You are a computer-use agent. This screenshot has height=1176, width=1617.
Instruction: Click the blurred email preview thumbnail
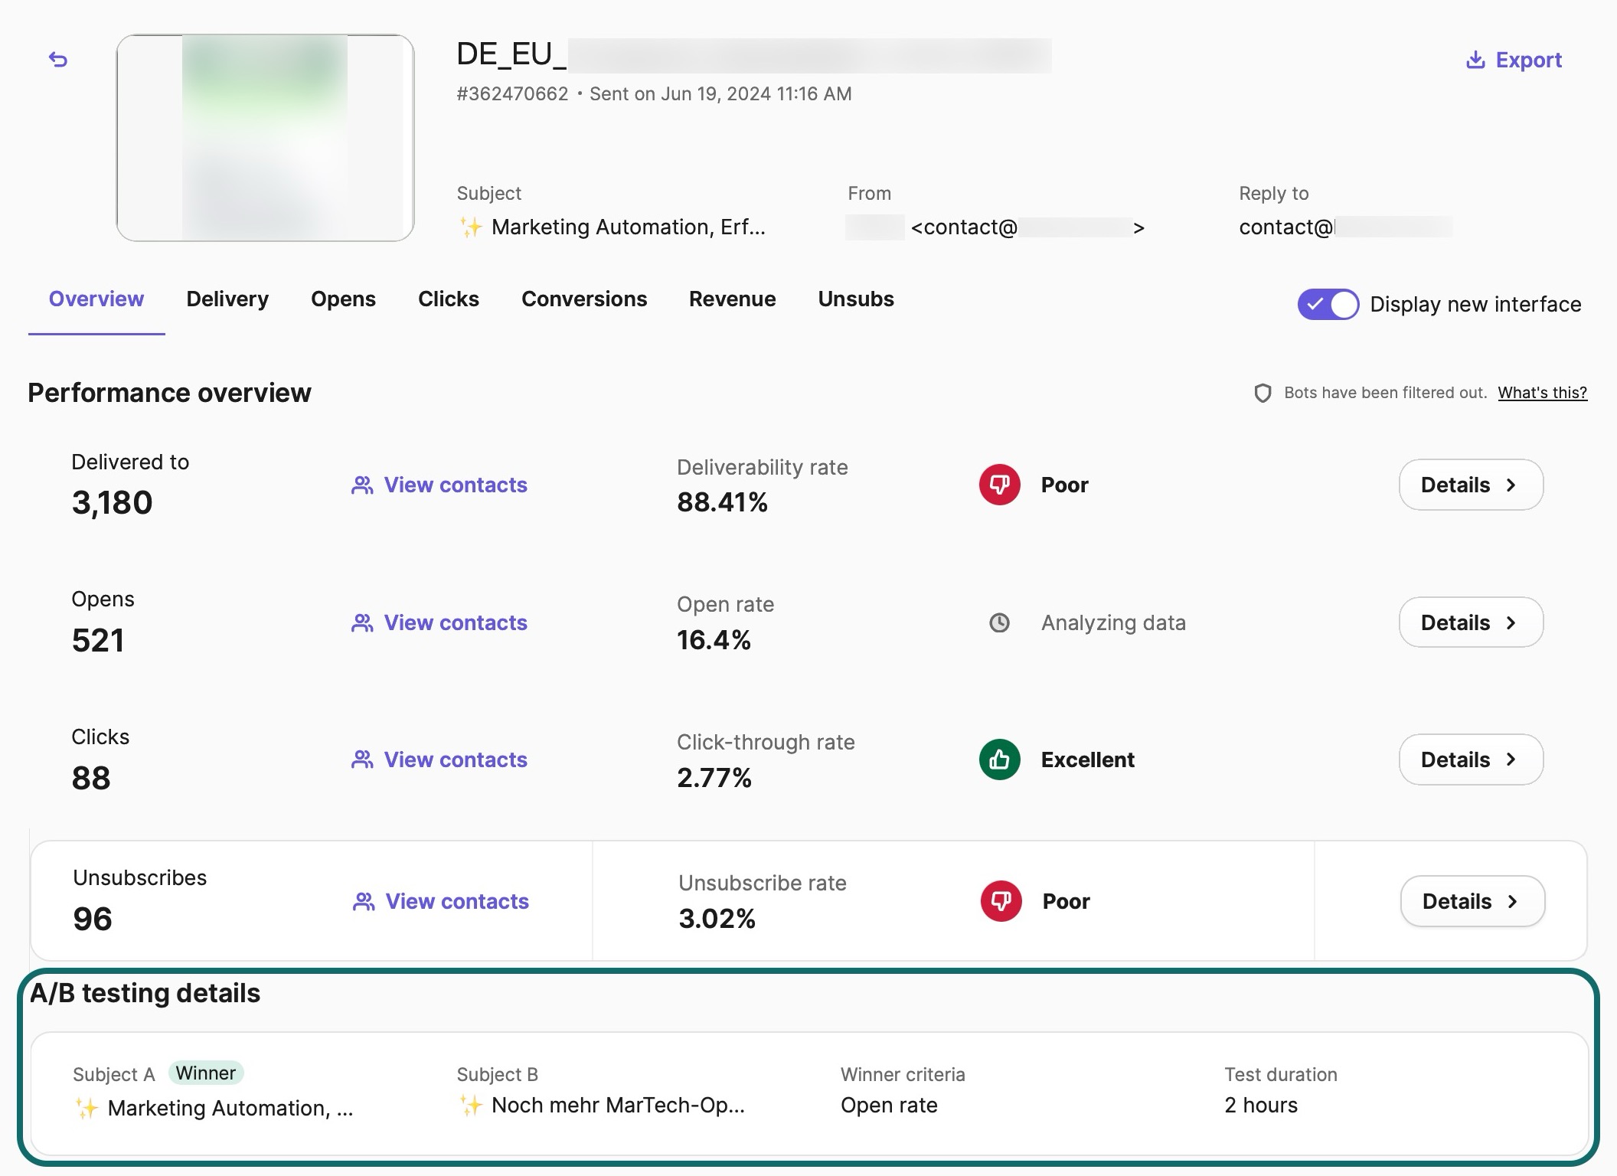tap(265, 138)
